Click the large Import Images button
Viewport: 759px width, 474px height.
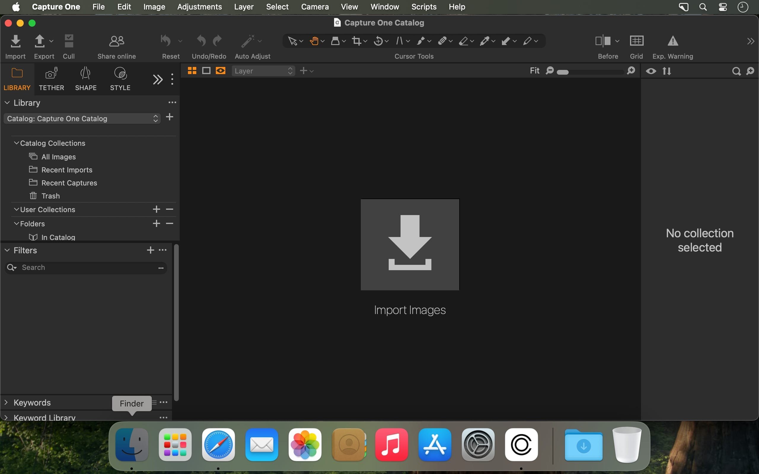[410, 244]
